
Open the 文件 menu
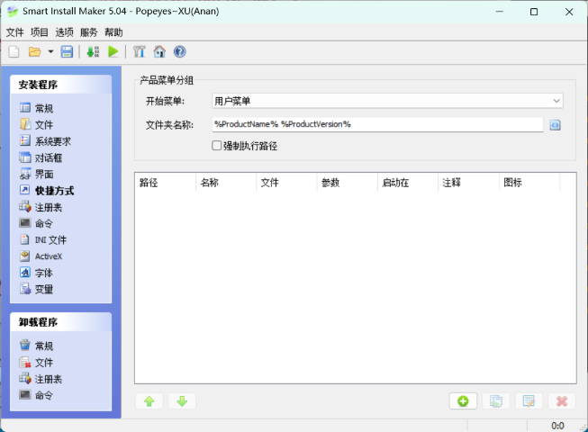coord(15,31)
